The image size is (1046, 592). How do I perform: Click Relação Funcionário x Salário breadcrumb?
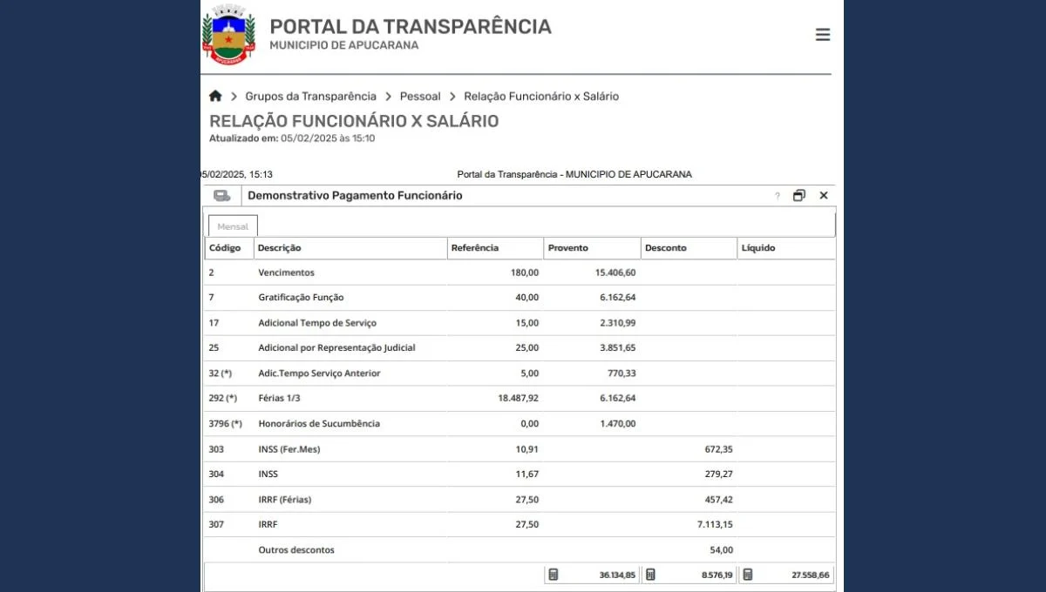pyautogui.click(x=540, y=97)
